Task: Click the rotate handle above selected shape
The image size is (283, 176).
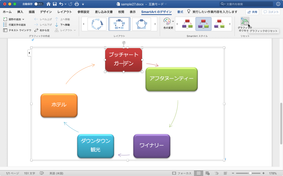Action: coord(124,42)
